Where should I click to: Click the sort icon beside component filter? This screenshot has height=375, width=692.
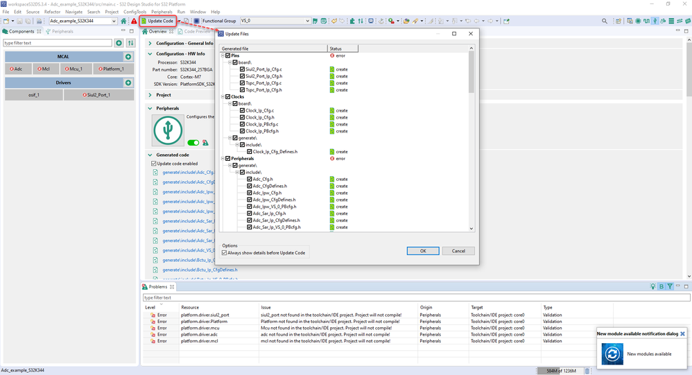130,43
